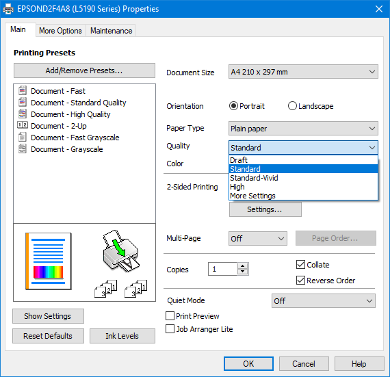
Task: Uncheck the Collate checkbox
Action: [x=300, y=265]
